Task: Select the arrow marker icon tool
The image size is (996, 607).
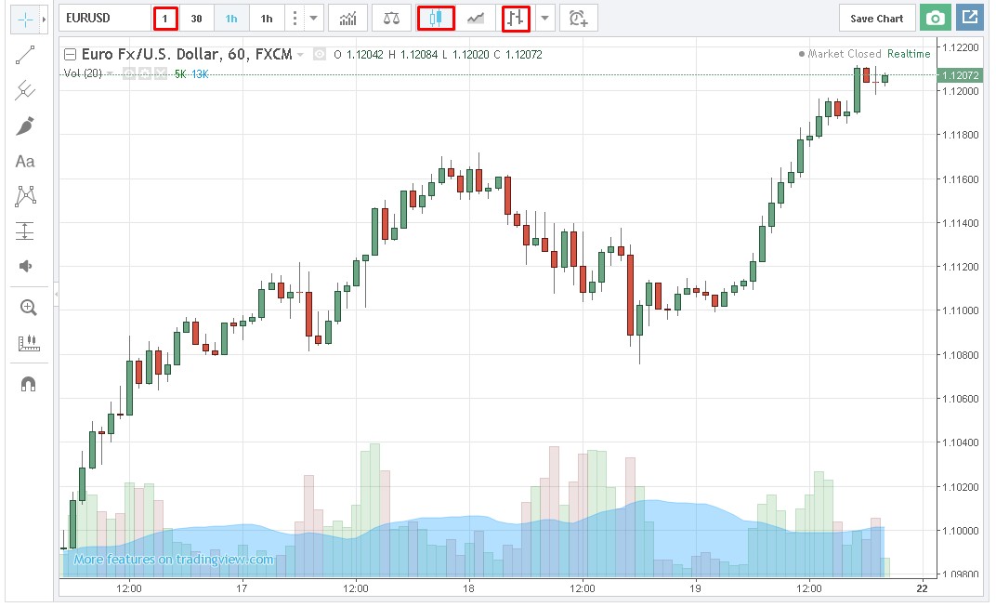Action: (x=25, y=266)
